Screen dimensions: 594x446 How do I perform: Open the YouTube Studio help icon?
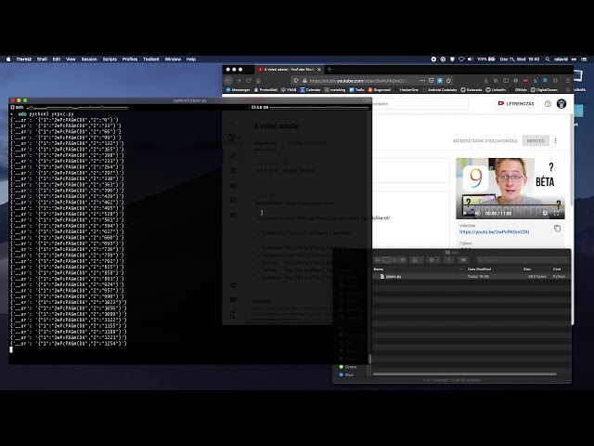click(x=548, y=103)
